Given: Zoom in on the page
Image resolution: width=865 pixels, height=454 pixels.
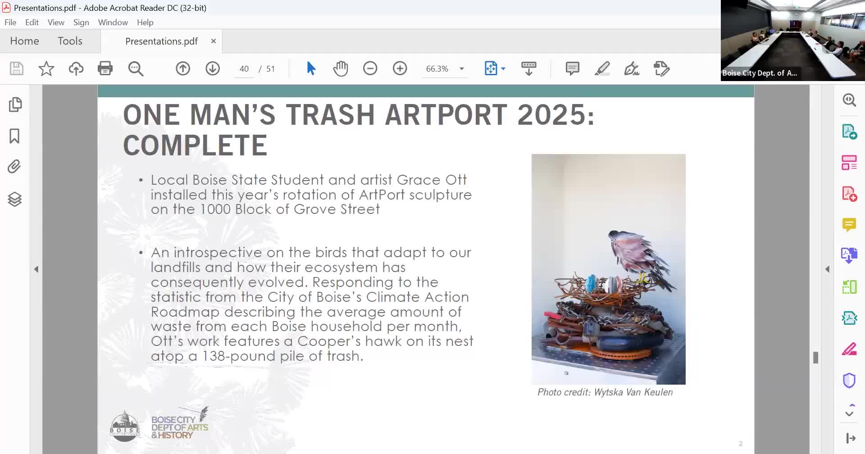Looking at the screenshot, I should 400,68.
